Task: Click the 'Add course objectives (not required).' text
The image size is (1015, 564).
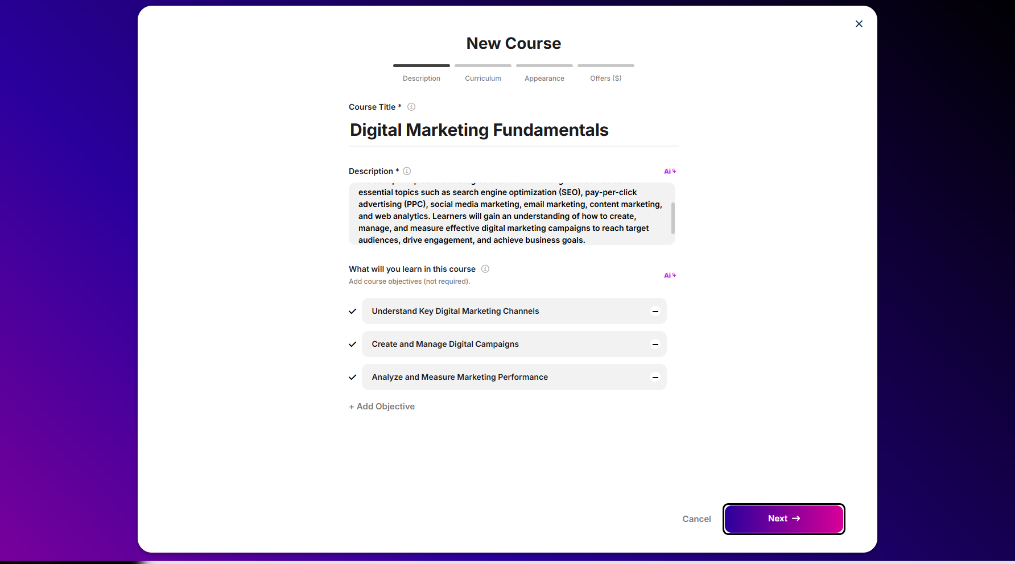Action: click(x=410, y=281)
